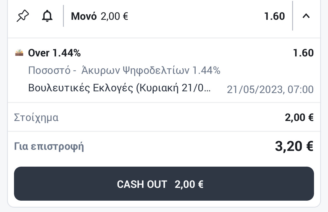Click the Ποσοστό - Άκυρων Ψηφοδελτίων 1.44% market text

[x=124, y=70]
